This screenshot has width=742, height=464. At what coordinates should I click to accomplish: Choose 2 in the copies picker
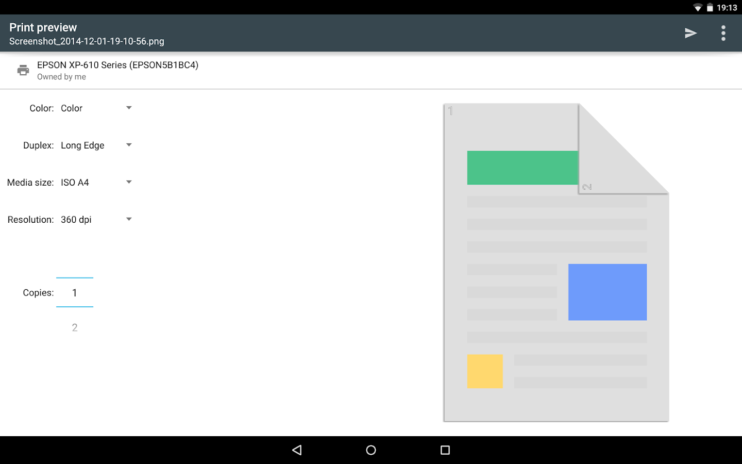point(75,328)
